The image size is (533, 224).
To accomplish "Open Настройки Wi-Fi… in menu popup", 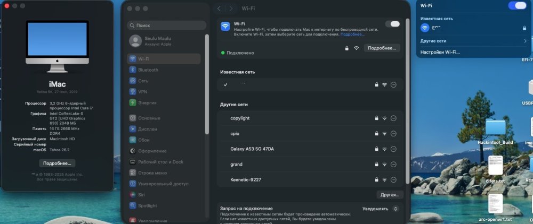I will pyautogui.click(x=440, y=52).
